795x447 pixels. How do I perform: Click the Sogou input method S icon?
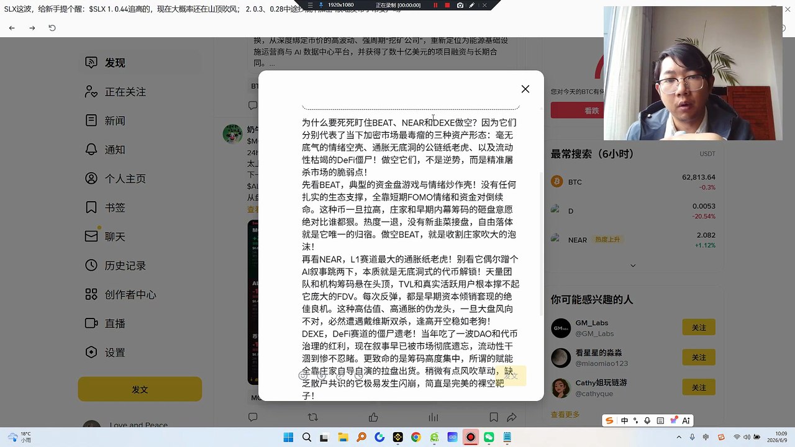610,420
